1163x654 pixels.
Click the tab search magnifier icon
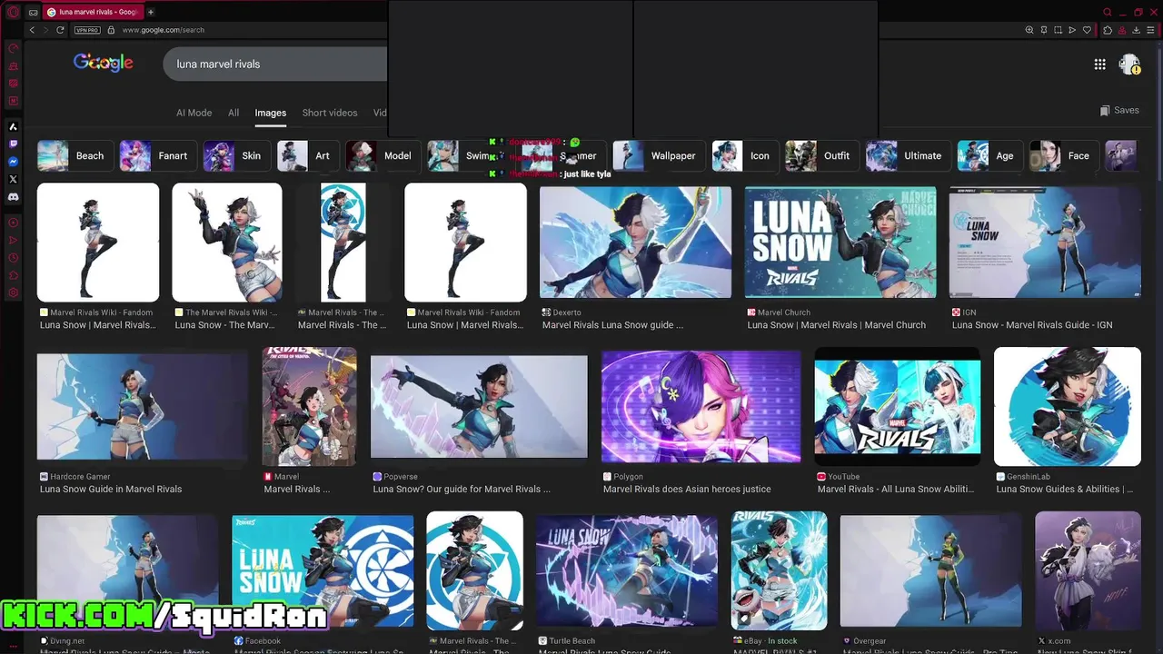tap(1107, 12)
